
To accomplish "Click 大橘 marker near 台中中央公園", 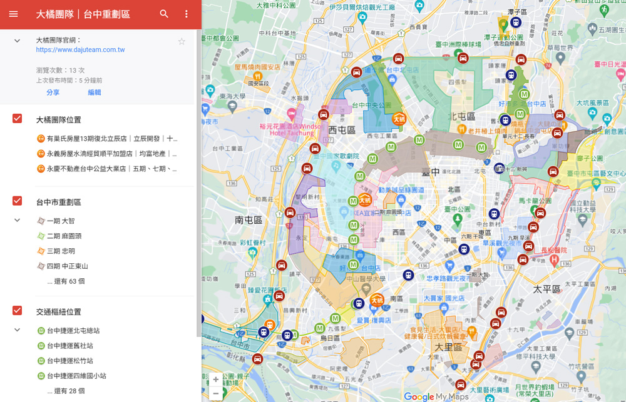I will pyautogui.click(x=399, y=119).
